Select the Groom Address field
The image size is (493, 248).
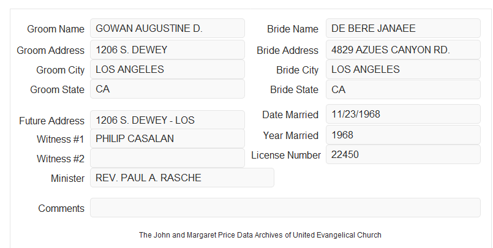click(167, 50)
